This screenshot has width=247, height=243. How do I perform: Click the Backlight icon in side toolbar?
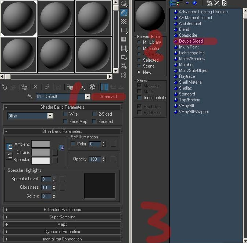pyautogui.click(x=124, y=13)
